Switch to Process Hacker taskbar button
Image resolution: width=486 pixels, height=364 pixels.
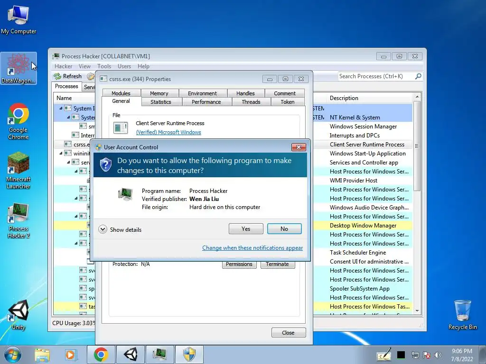point(160,355)
